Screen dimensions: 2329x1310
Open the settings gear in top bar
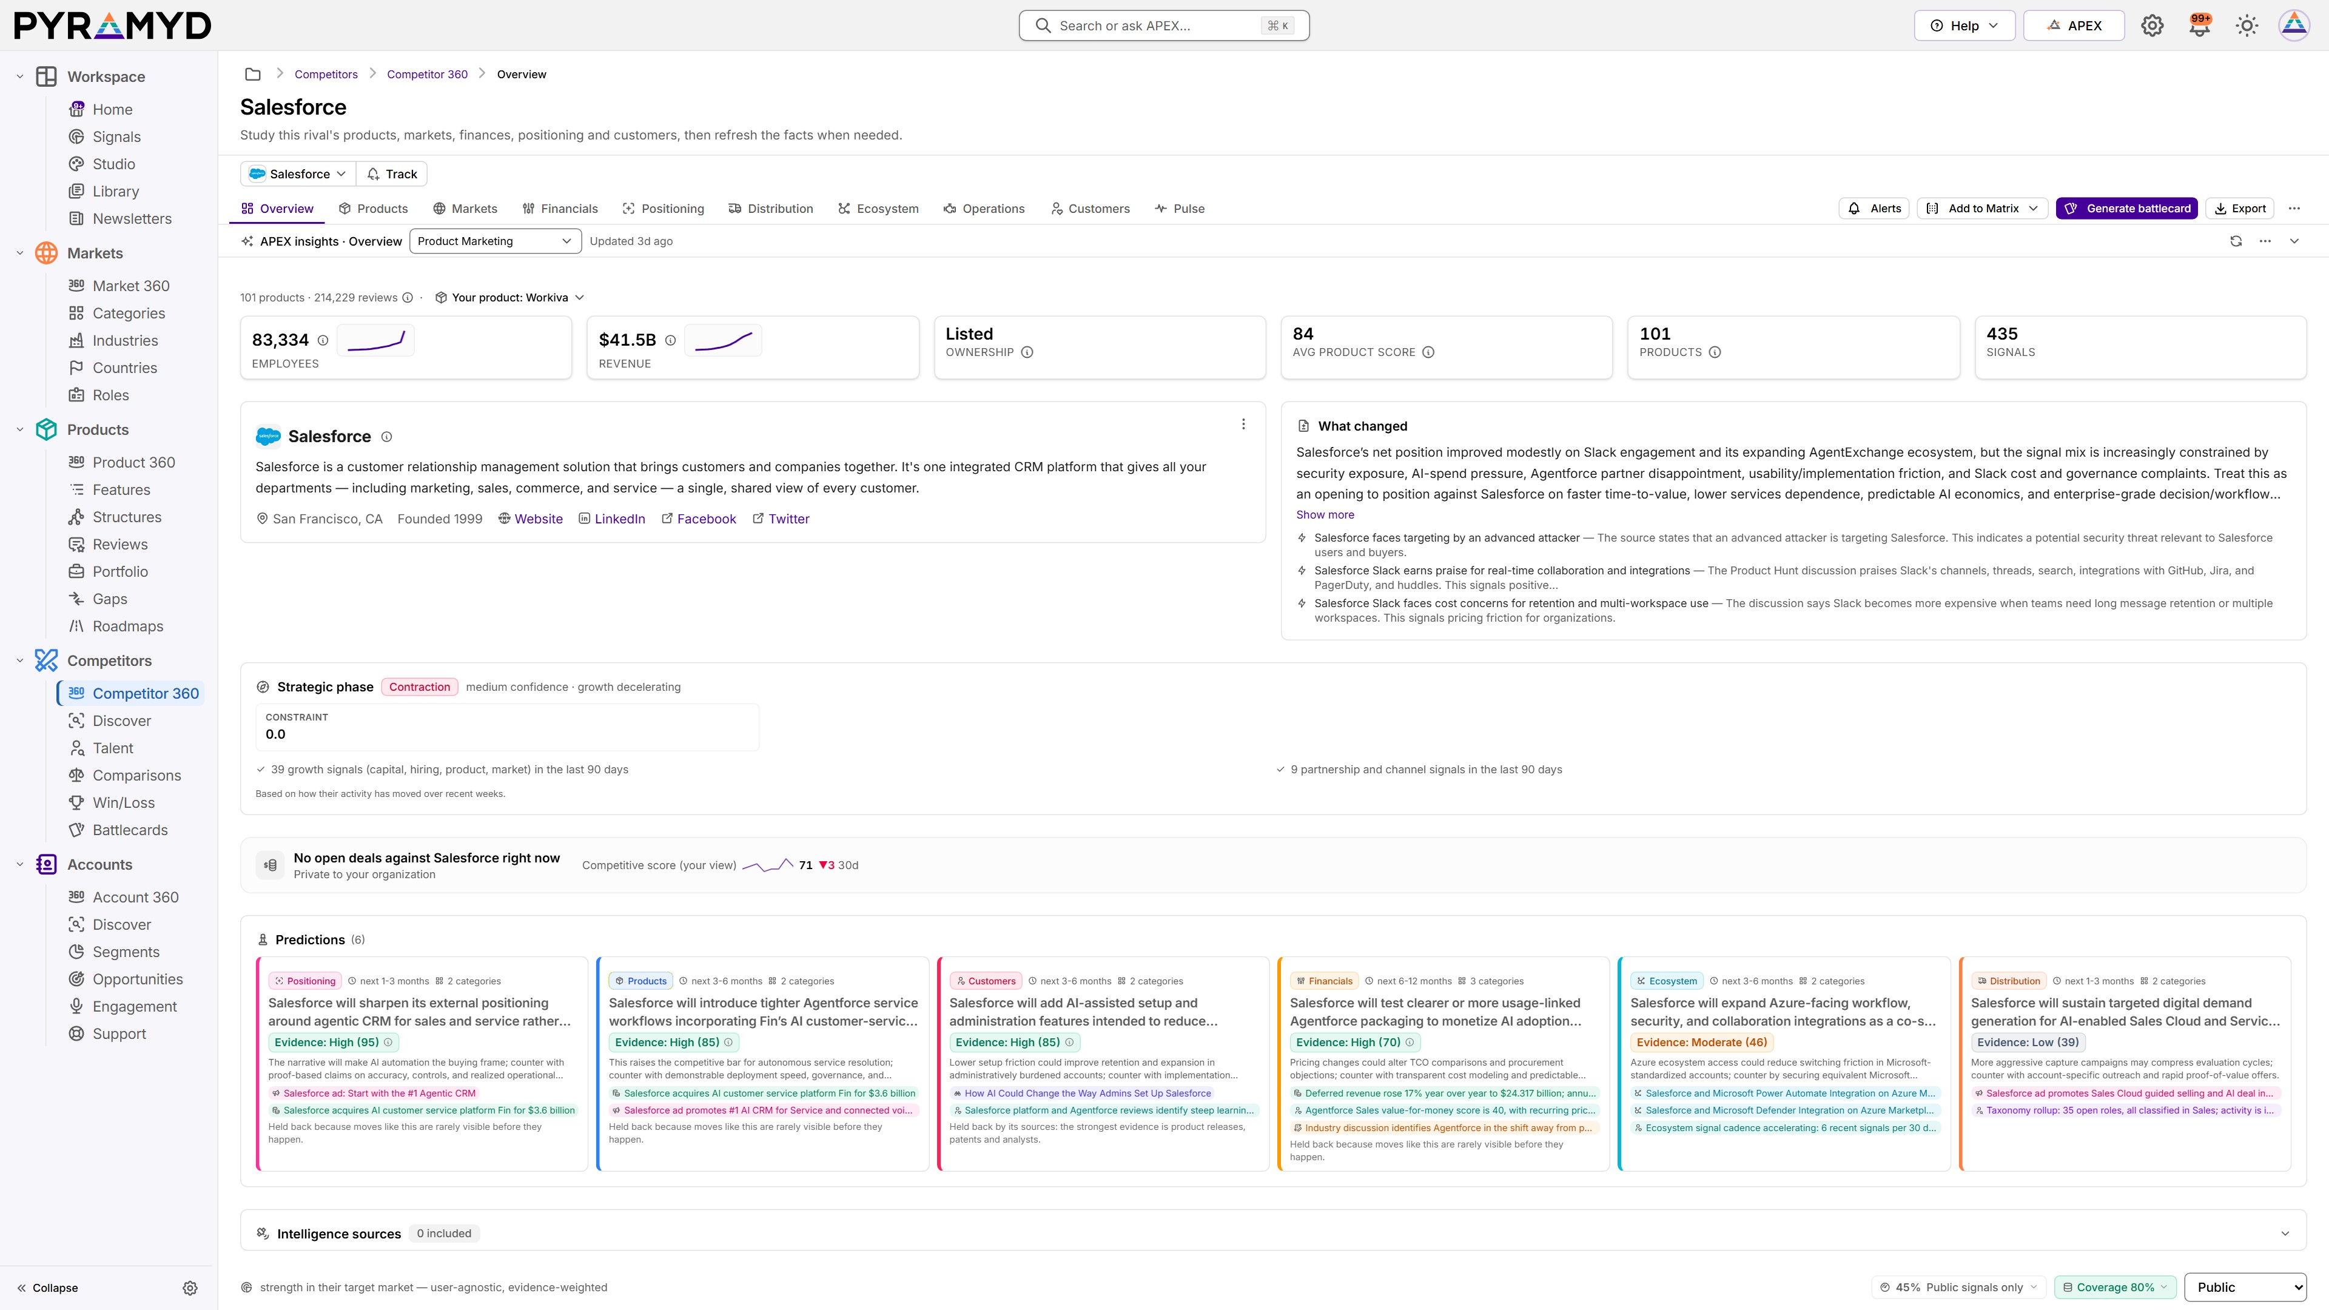(x=2152, y=25)
